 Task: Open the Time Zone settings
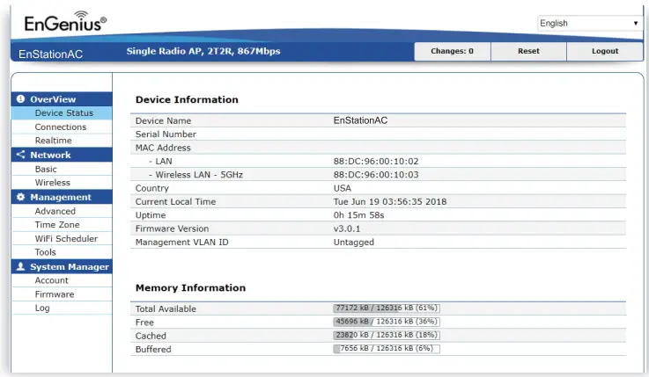62,225
